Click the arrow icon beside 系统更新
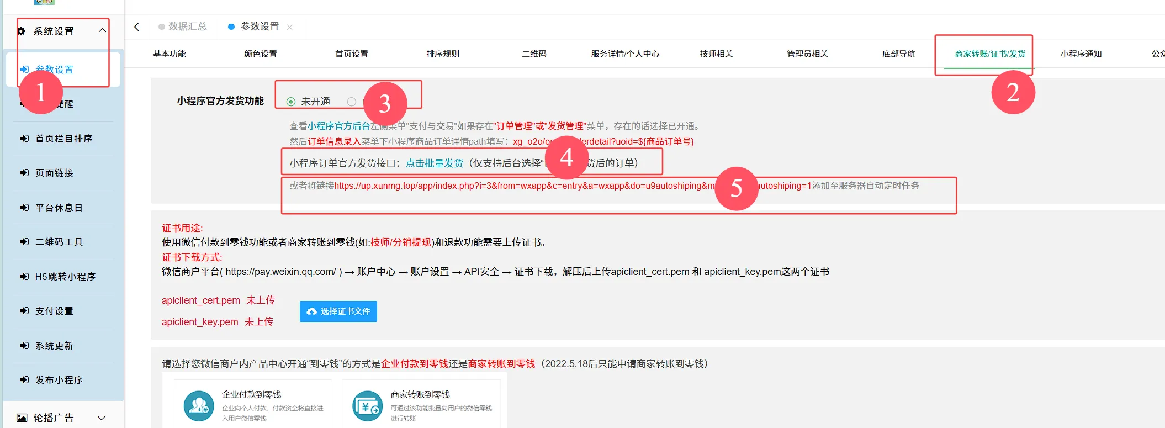Image resolution: width=1165 pixels, height=428 pixels. click(x=24, y=346)
